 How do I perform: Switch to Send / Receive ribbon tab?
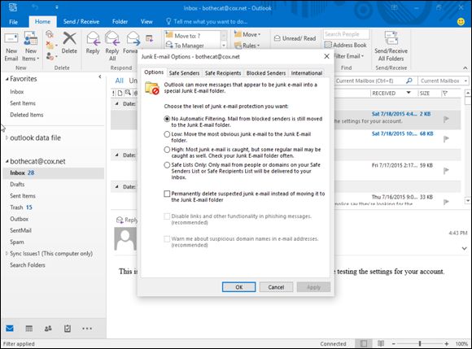[x=81, y=22]
